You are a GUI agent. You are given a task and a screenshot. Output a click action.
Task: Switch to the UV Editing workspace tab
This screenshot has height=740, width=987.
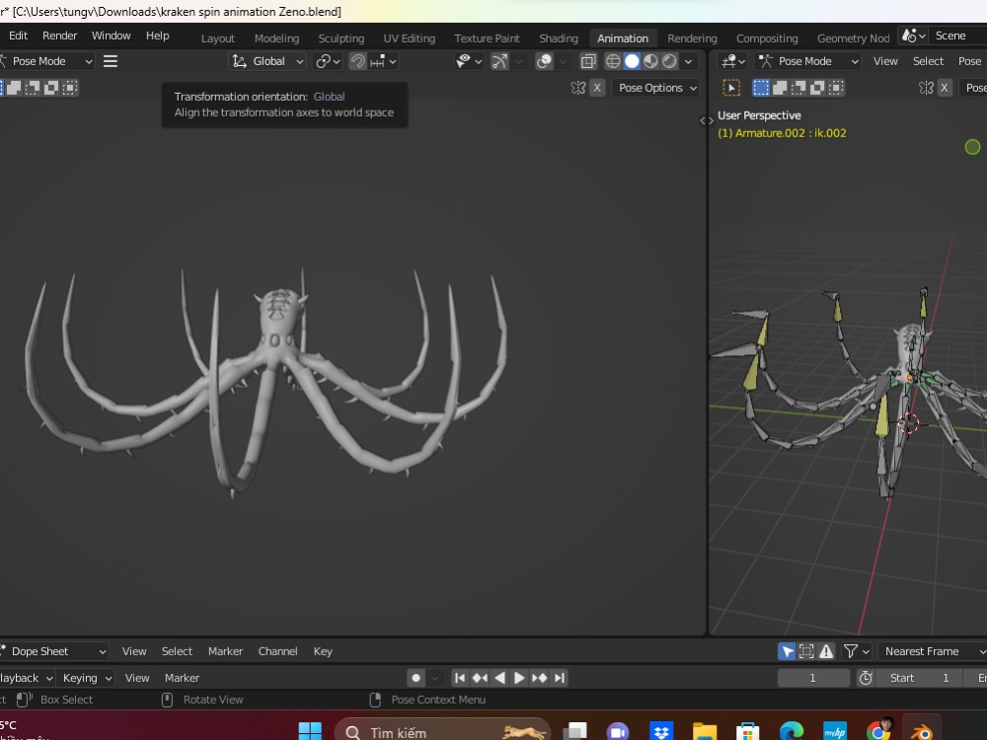(410, 38)
